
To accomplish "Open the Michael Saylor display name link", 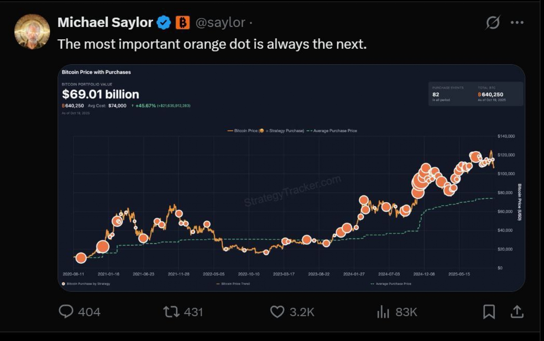I will pyautogui.click(x=105, y=22).
